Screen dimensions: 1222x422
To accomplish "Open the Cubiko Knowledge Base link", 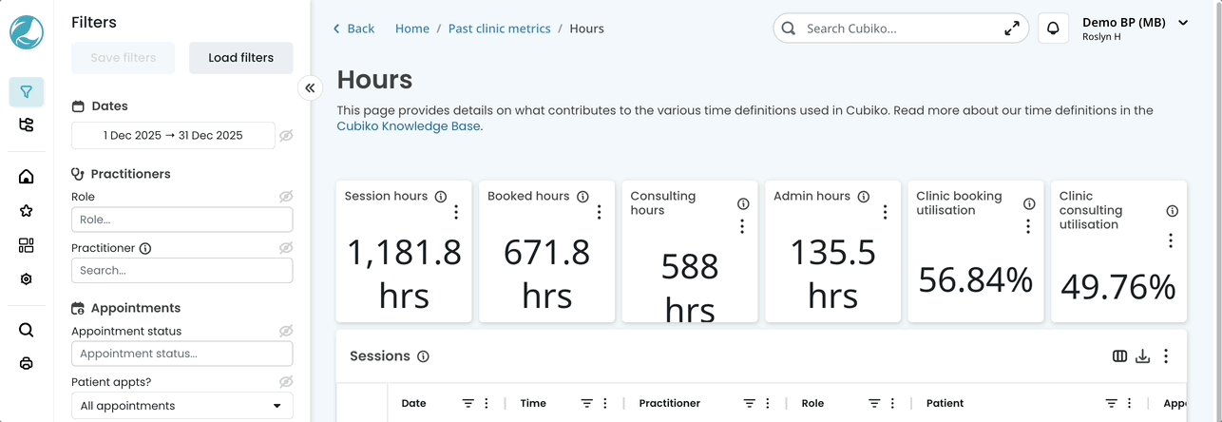I will point(409,126).
